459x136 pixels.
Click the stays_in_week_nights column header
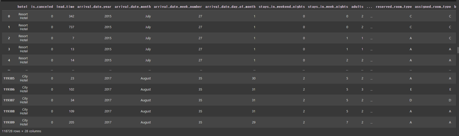[328, 7]
